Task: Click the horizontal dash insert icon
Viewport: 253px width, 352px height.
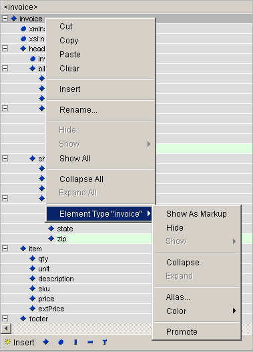Action: (x=90, y=343)
